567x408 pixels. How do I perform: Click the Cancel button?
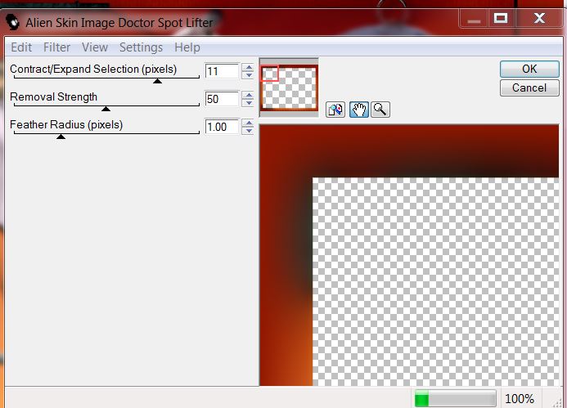(x=529, y=87)
